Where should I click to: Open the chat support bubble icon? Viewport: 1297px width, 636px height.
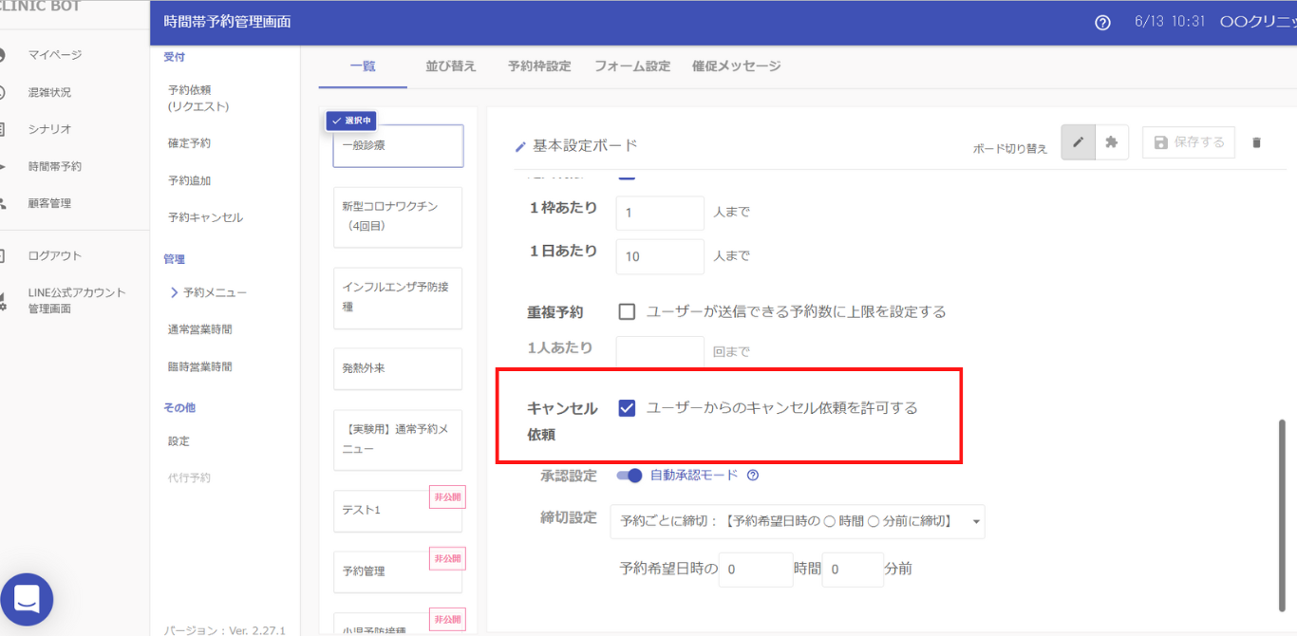click(27, 599)
